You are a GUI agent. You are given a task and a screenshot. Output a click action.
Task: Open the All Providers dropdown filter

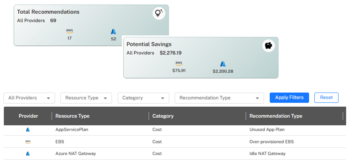click(29, 98)
